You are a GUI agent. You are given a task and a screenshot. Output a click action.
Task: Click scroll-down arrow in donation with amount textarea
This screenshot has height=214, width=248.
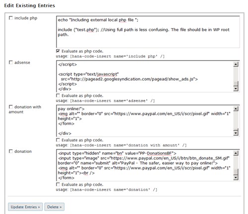236,133
